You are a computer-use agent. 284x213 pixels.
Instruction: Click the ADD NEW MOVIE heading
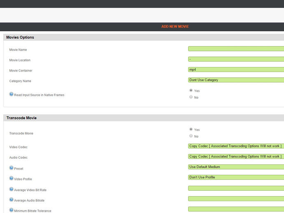coord(175,27)
